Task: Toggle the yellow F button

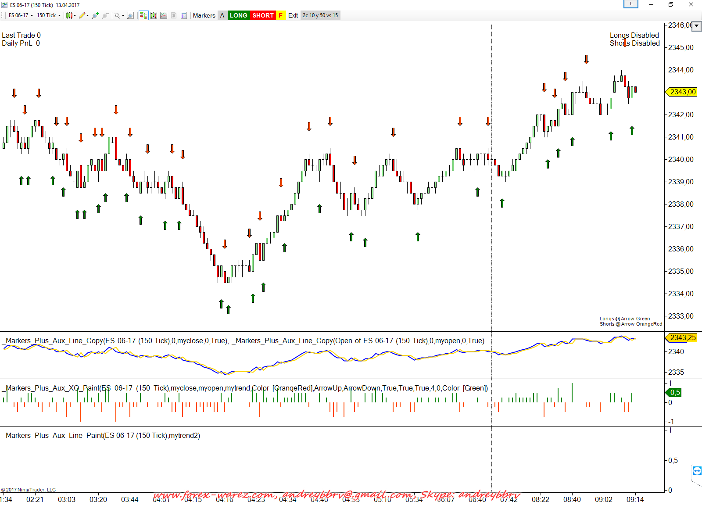Action: tap(281, 15)
